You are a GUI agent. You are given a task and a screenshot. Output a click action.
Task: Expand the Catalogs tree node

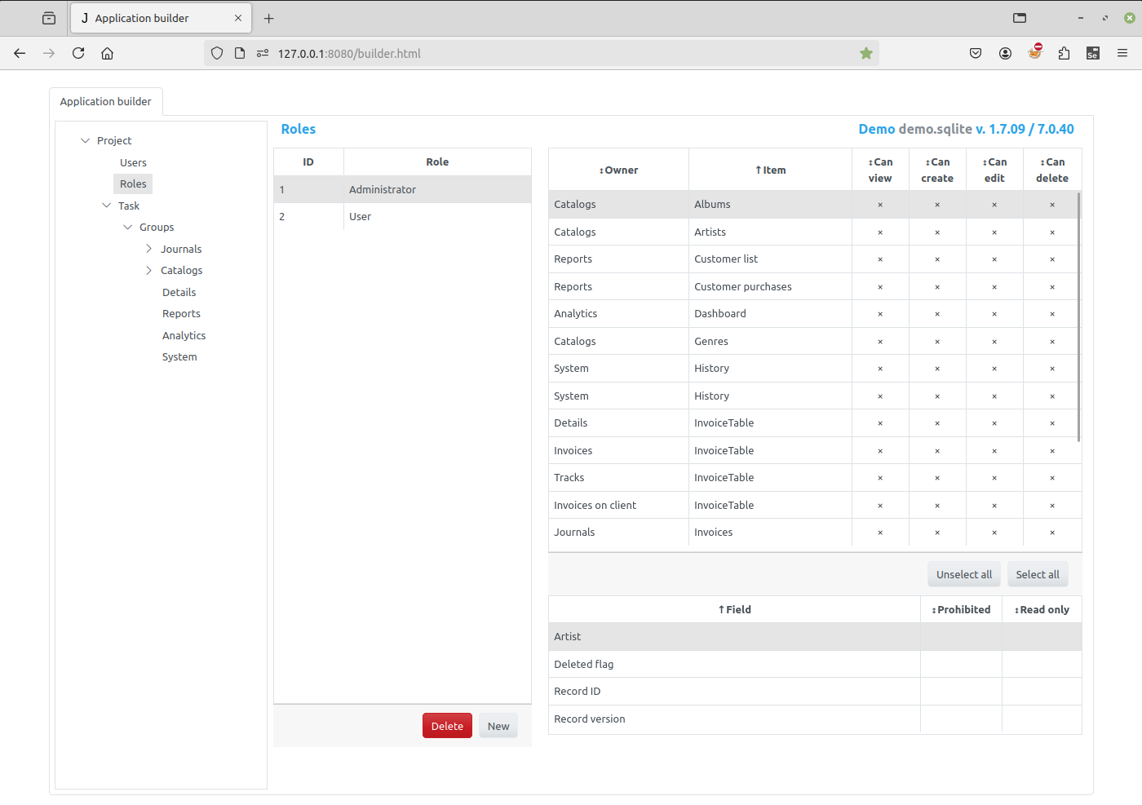[148, 270]
